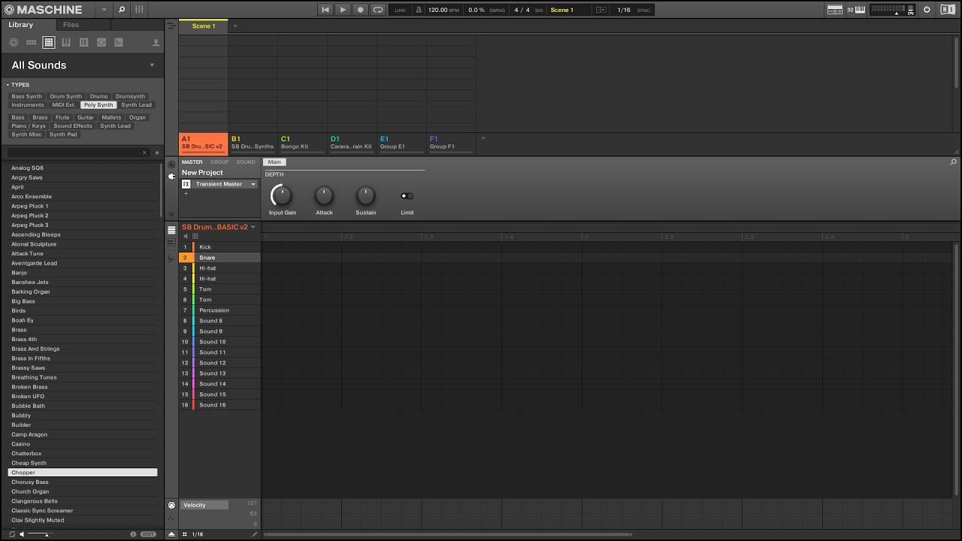
Task: Open the 1/16 pattern grid selector at the bottom
Action: tap(198, 534)
